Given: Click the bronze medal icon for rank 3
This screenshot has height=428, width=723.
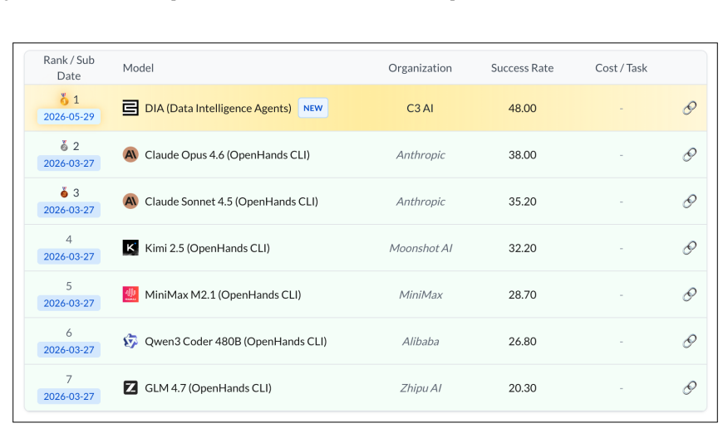Looking at the screenshot, I should coord(64,192).
